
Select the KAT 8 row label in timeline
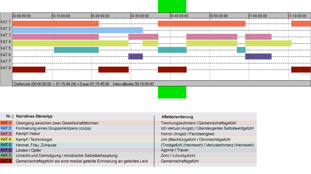6,68
